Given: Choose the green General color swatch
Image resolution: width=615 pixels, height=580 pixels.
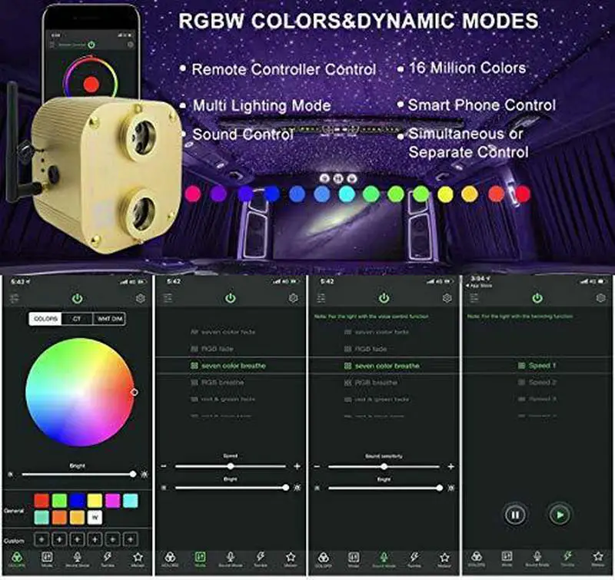Looking at the screenshot, I should (x=59, y=500).
